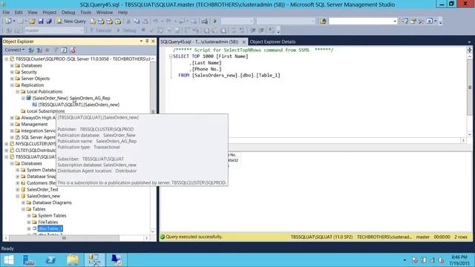
Task: Select the dbo.Table_1 tree item
Action: (50, 228)
